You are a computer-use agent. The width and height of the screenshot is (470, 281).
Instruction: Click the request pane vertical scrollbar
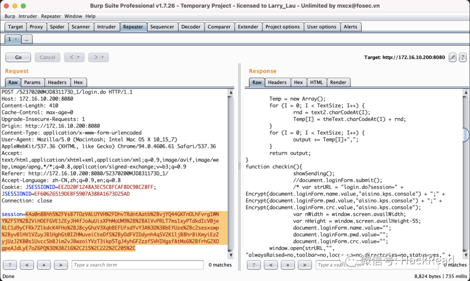pyautogui.click(x=231, y=173)
